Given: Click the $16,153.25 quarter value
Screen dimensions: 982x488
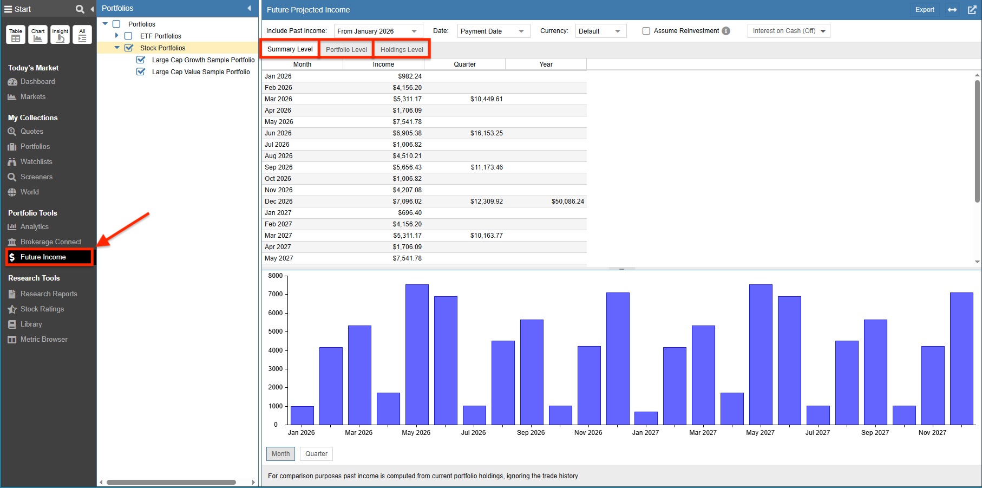Looking at the screenshot, I should coord(486,133).
